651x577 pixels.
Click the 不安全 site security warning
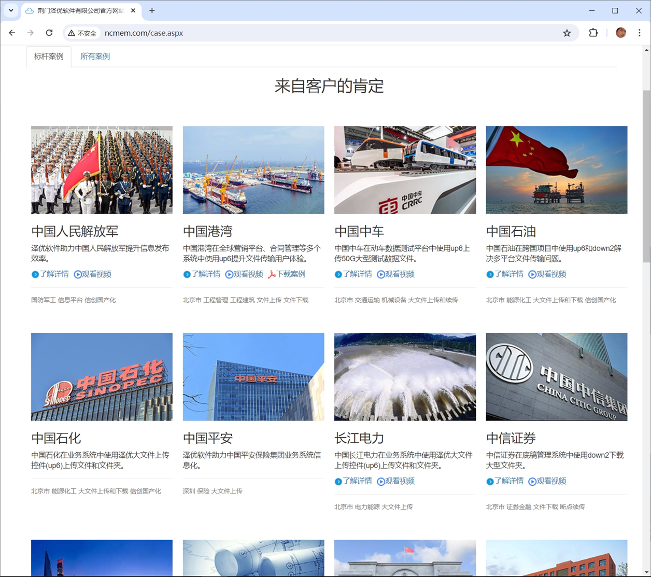click(x=82, y=33)
